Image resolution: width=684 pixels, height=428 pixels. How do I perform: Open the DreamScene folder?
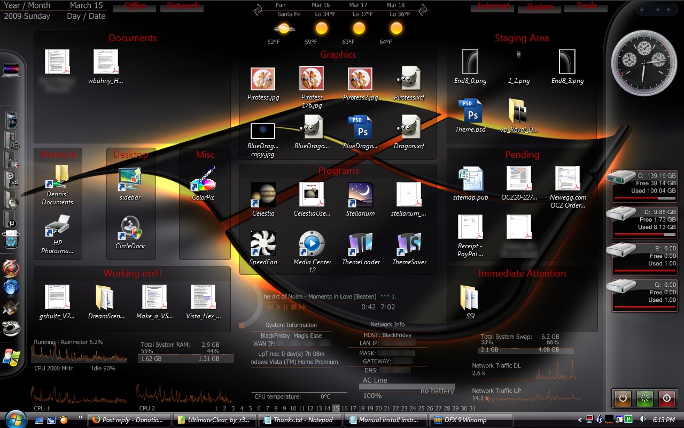[x=106, y=302]
